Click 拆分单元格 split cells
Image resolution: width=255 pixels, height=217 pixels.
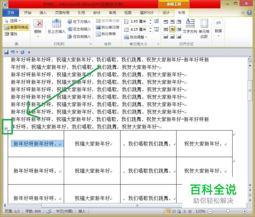coord(108,27)
